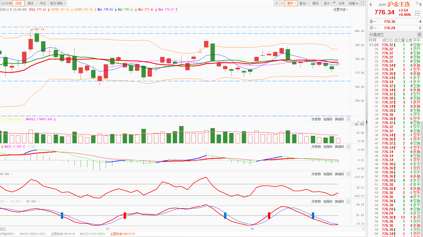Click 改参数 in the CCI panel
Screen dimensions: 423x237
316,174
